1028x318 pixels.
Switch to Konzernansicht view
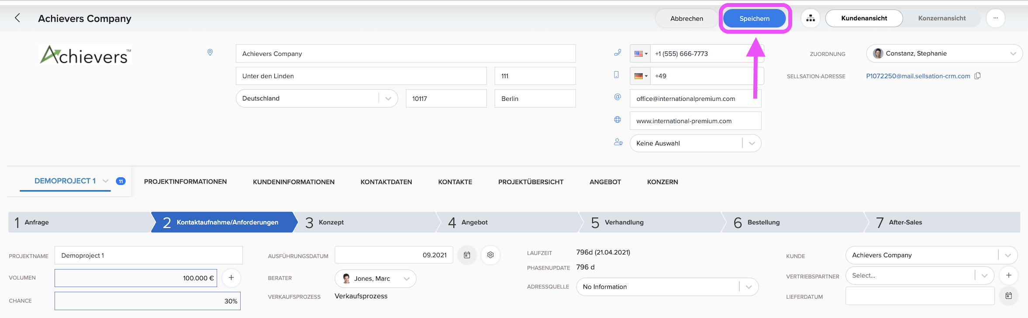pos(942,18)
